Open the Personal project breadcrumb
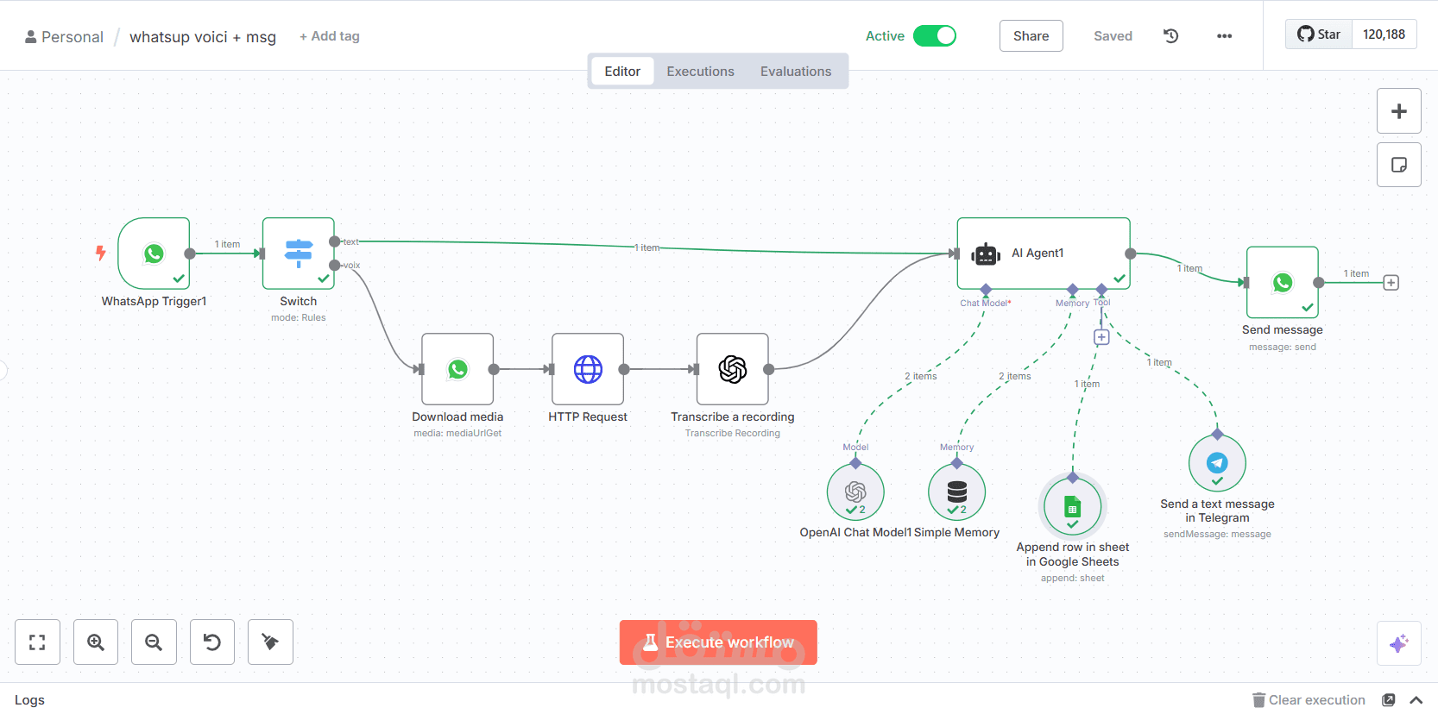Image resolution: width=1438 pixels, height=714 pixels. (x=64, y=37)
